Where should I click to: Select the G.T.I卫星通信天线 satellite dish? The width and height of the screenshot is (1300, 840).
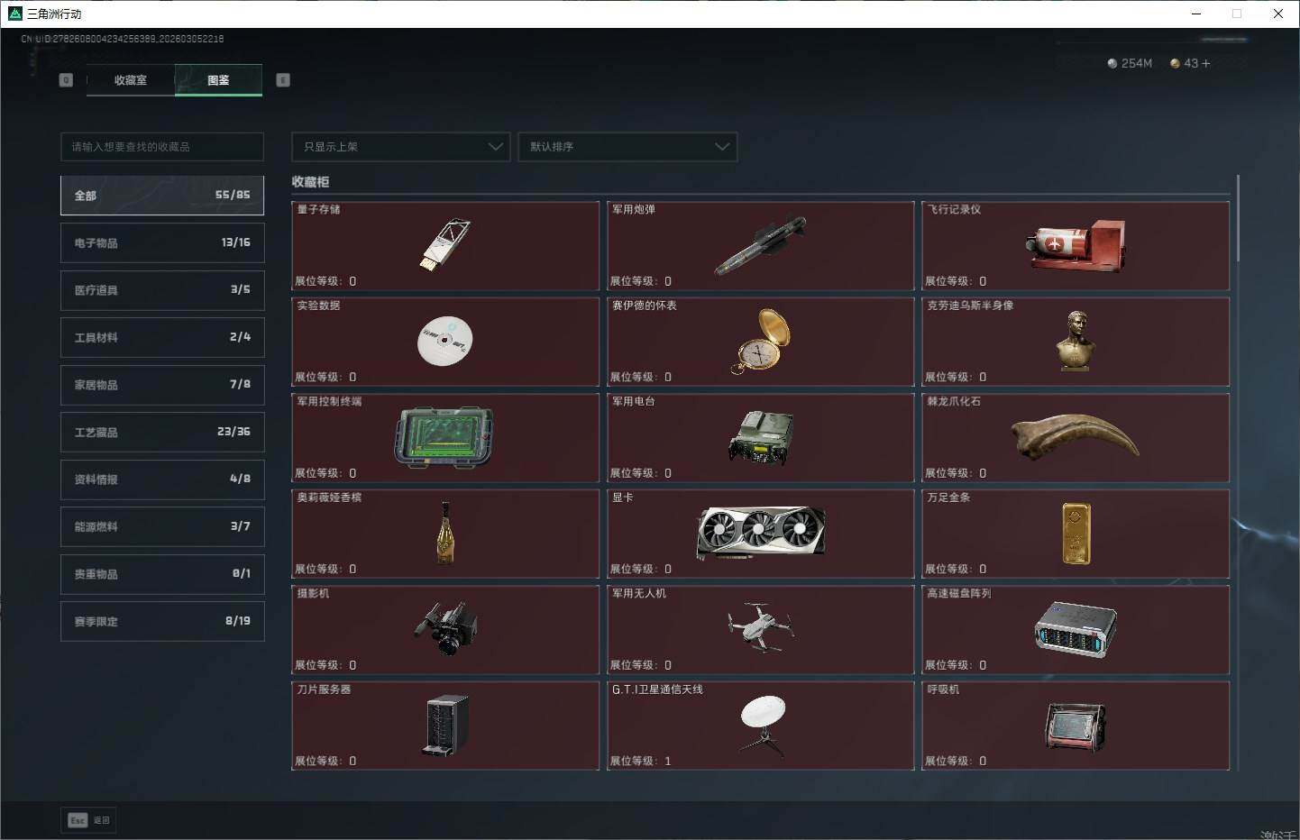760,726
